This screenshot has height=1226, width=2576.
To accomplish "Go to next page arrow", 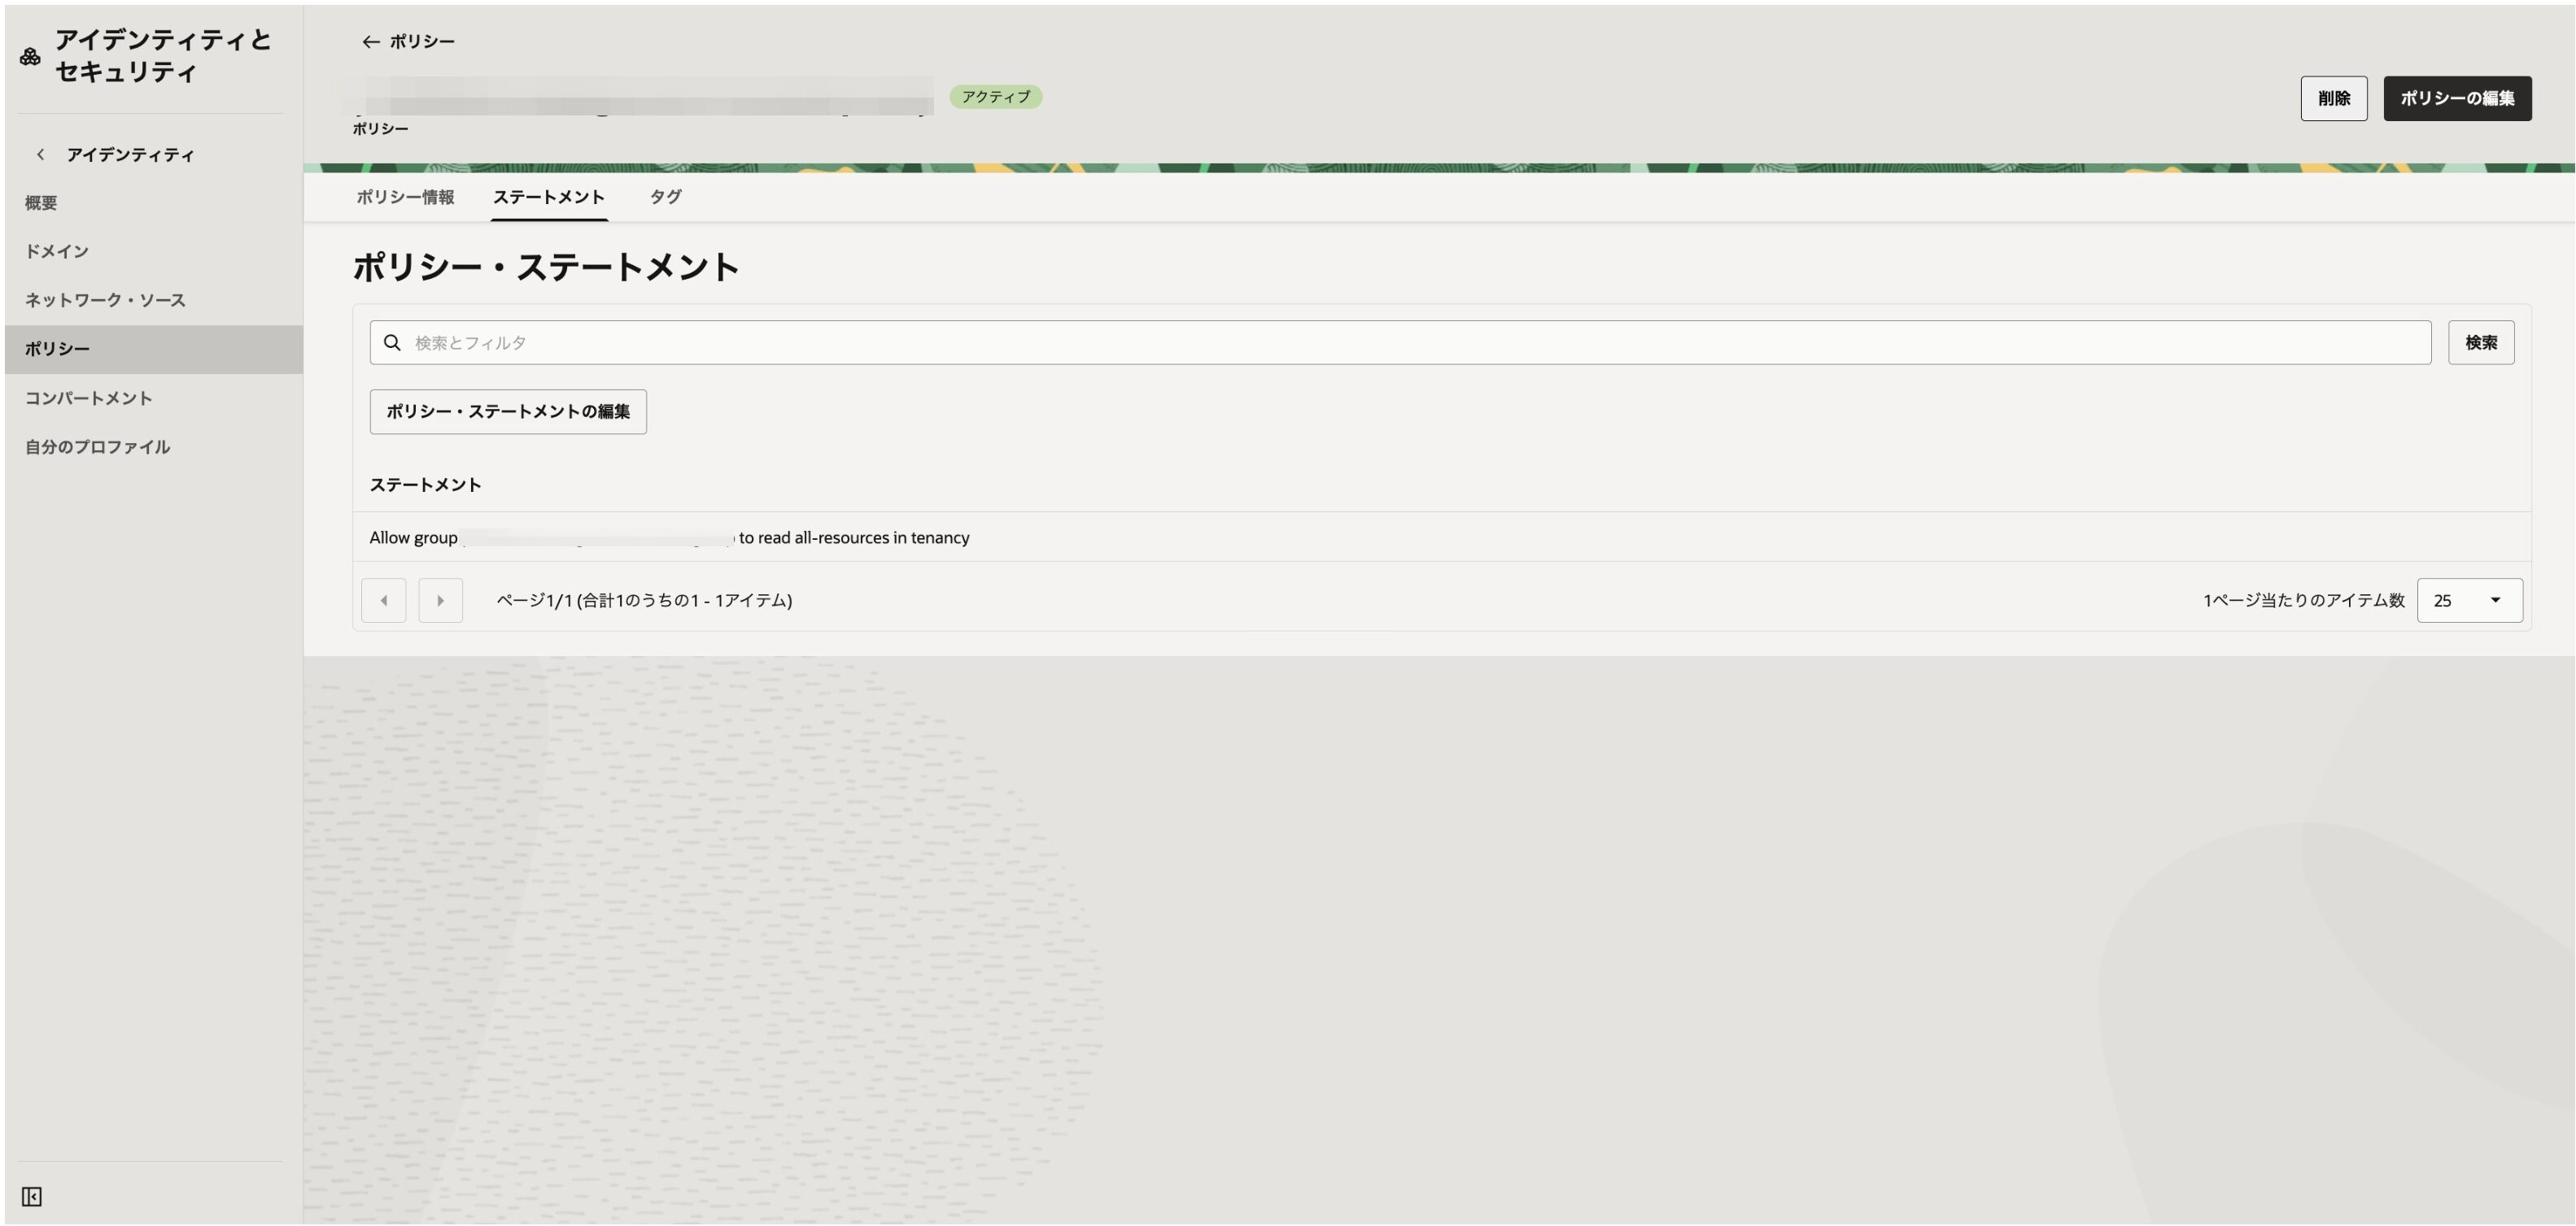I will [x=440, y=601].
